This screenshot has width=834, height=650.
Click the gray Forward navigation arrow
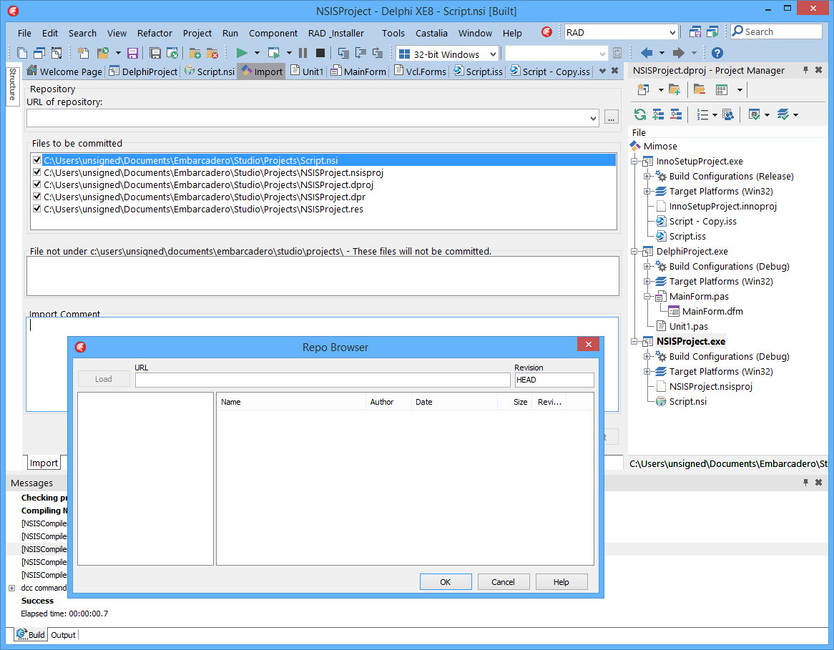678,53
